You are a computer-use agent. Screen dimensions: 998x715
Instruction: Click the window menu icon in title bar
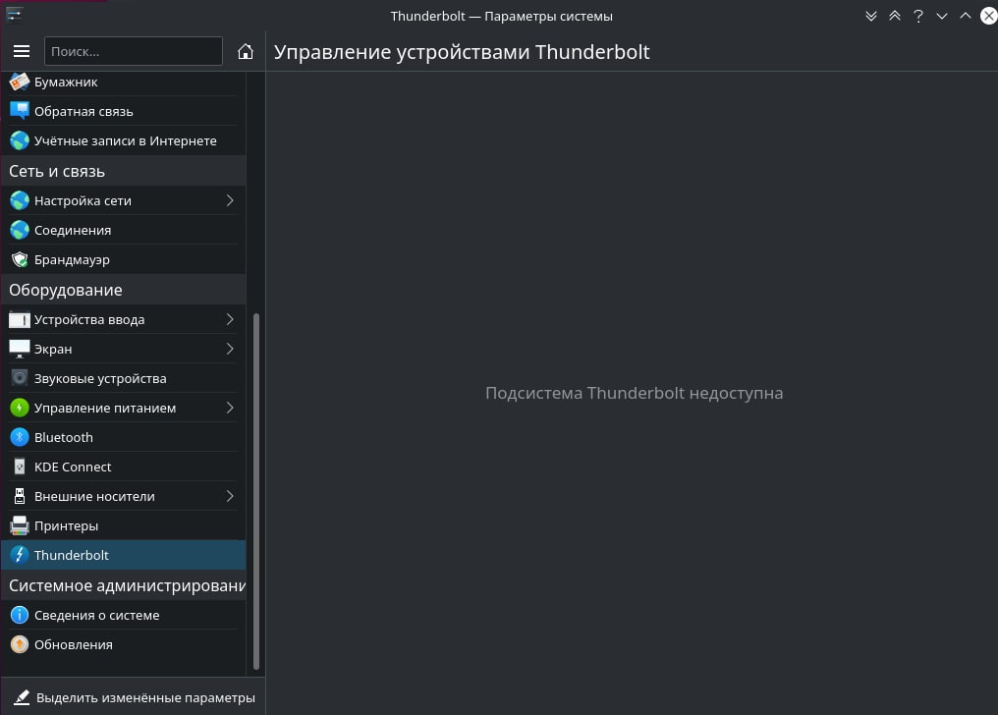pos(14,14)
